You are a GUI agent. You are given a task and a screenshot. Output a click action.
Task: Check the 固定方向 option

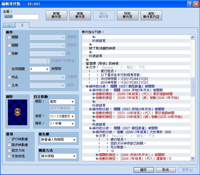[x=9, y=151]
